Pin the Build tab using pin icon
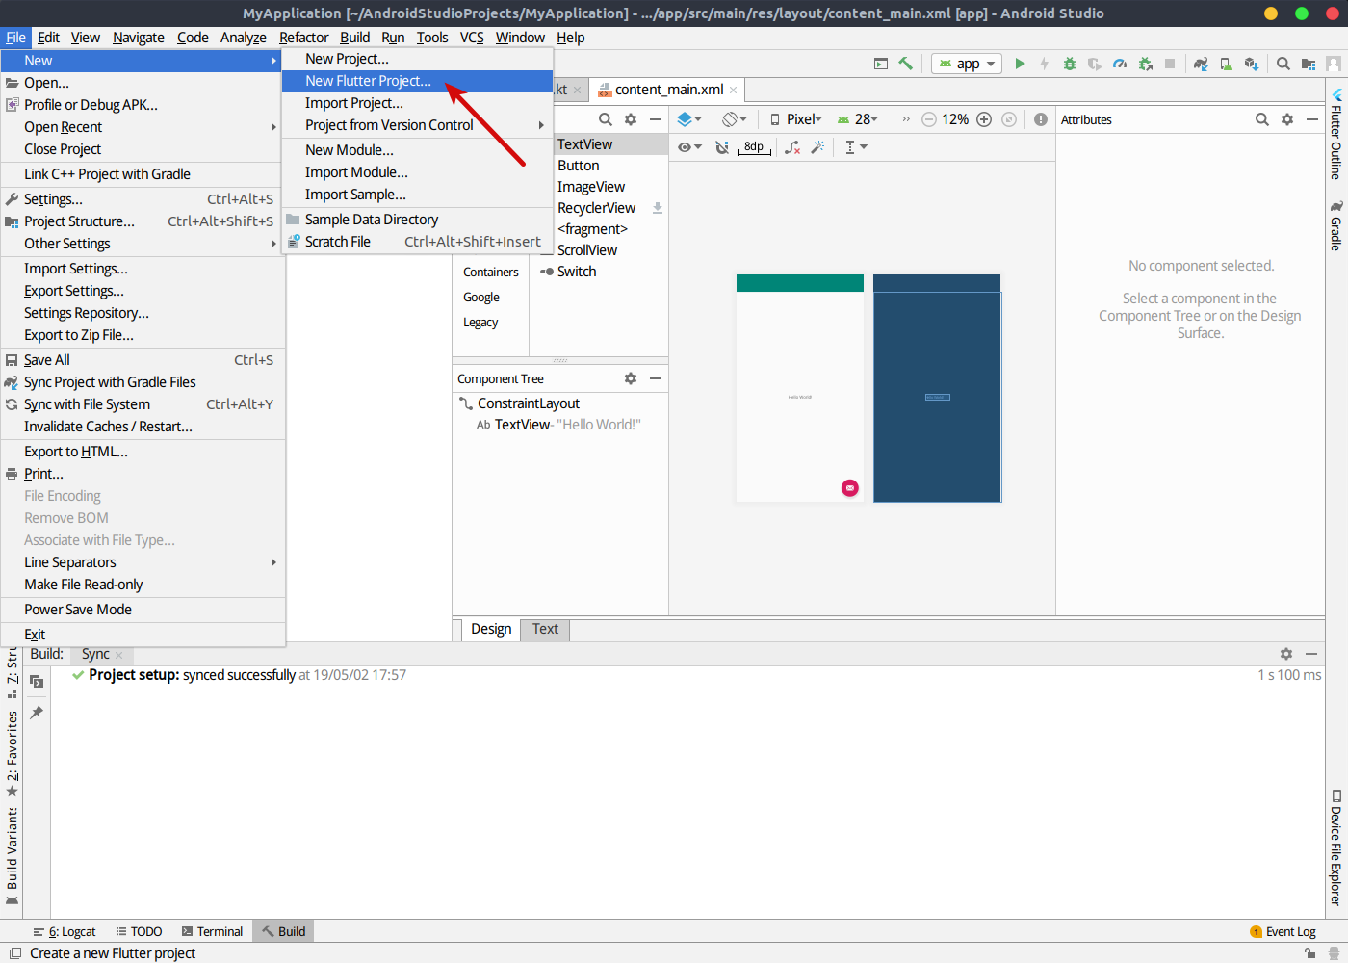Viewport: 1348px width, 963px height. 37,713
